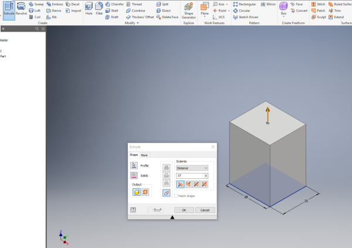Viewport: 352px width, 248px height.
Task: Select the Fillet tool
Action: click(99, 9)
